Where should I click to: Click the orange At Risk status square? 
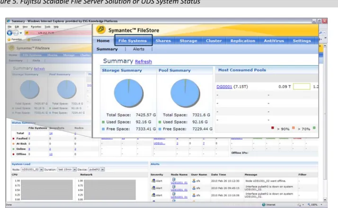click(x=13, y=143)
